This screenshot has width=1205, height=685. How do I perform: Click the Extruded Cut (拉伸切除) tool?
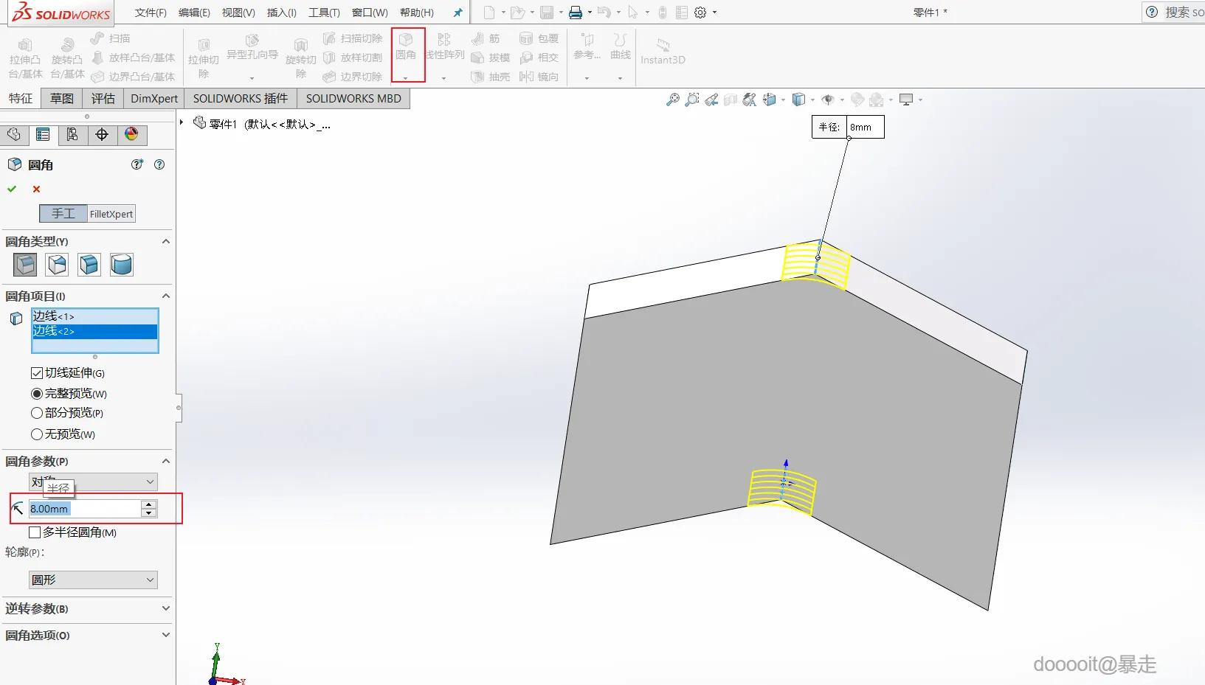204,58
